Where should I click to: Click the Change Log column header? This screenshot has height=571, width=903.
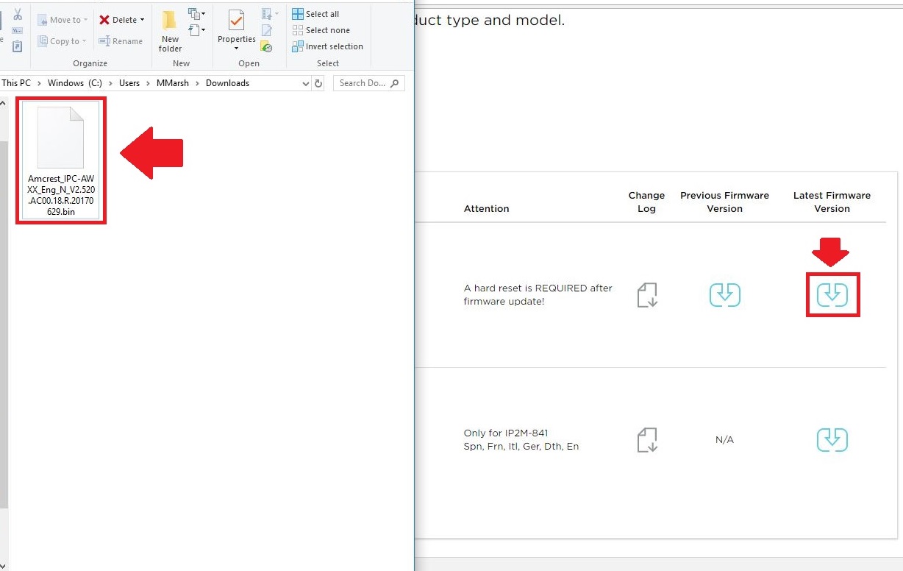[x=646, y=202]
